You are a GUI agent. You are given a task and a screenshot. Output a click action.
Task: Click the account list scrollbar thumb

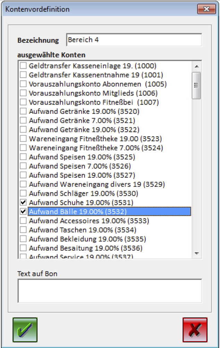(196, 85)
